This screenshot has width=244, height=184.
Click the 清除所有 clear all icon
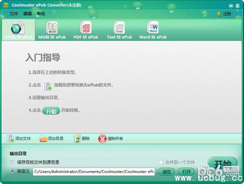[102, 139]
